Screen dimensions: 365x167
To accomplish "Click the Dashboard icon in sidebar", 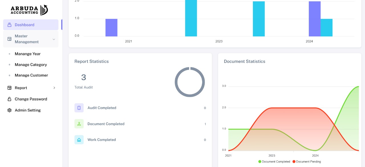I will point(9,25).
